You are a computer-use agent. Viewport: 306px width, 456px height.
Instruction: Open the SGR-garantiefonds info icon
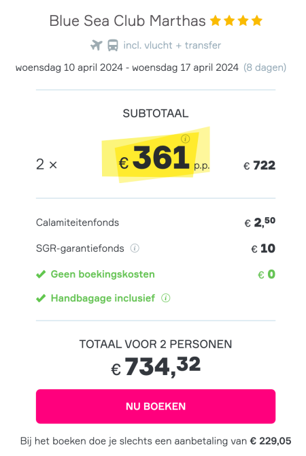(135, 248)
